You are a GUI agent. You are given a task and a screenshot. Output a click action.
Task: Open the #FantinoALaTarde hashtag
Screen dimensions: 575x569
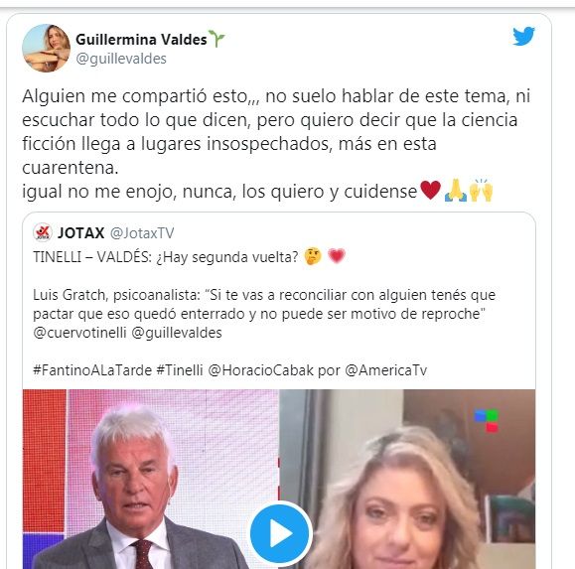(x=92, y=370)
